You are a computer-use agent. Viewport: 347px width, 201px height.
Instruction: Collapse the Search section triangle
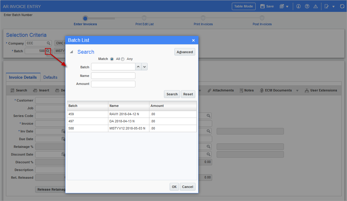[71, 52]
